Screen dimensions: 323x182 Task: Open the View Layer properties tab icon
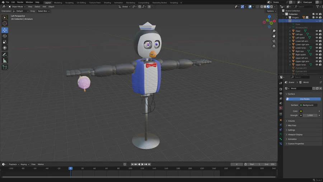[281, 98]
